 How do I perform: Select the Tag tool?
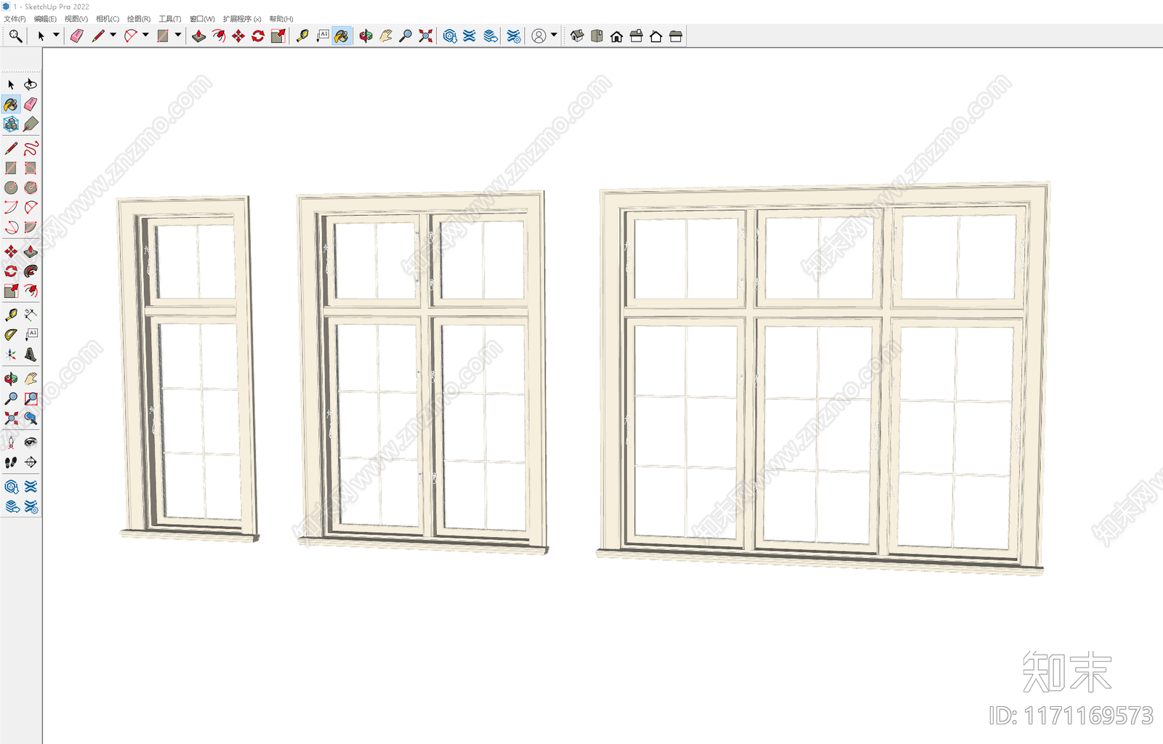pos(31,124)
